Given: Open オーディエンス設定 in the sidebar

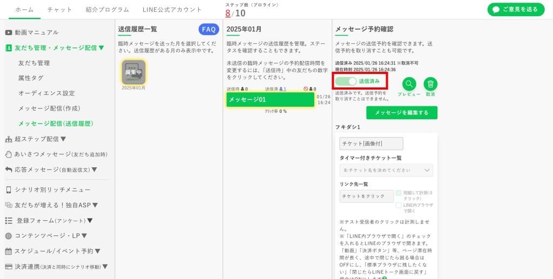Looking at the screenshot, I should coord(46,93).
